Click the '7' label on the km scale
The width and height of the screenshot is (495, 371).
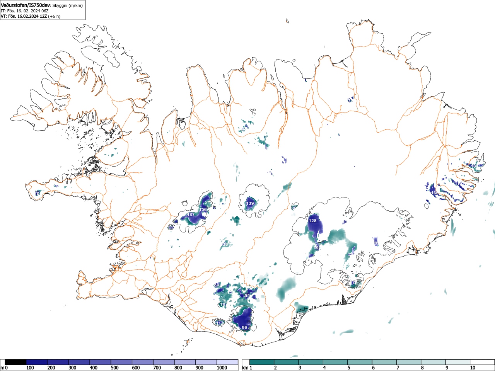tap(398, 368)
